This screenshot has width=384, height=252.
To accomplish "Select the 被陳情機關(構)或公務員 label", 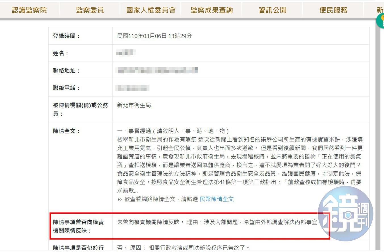I will [x=81, y=110].
